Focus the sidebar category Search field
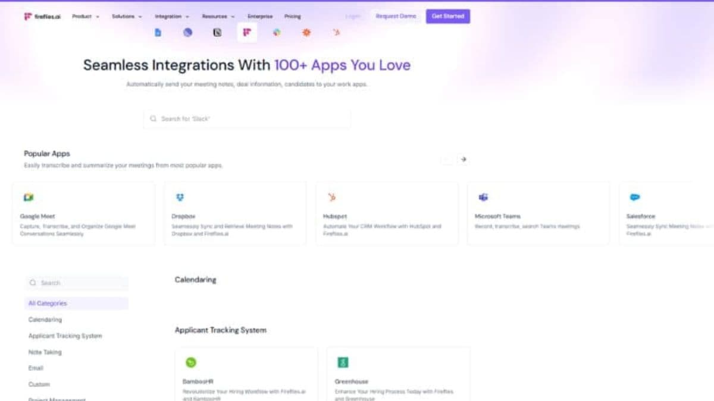The image size is (714, 401). pyautogui.click(x=76, y=283)
